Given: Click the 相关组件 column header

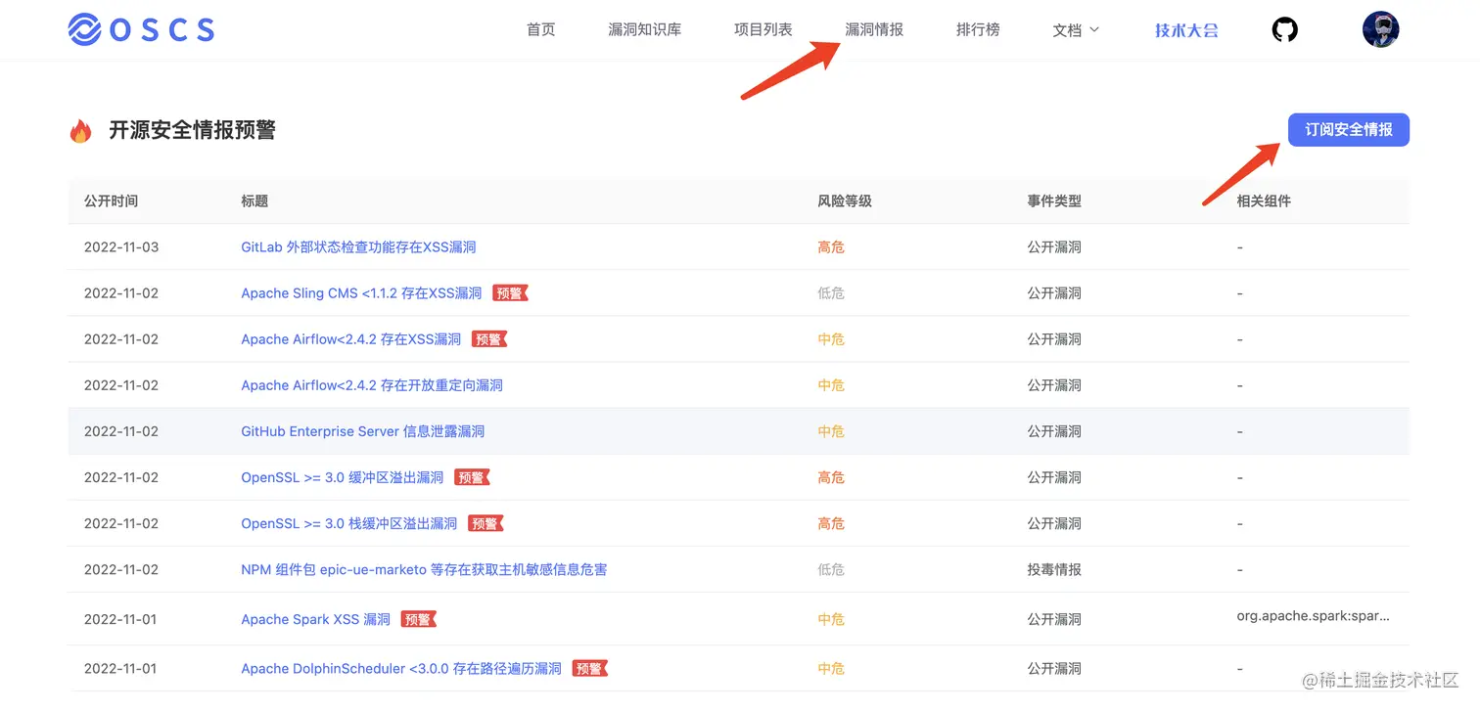Looking at the screenshot, I should [x=1264, y=200].
